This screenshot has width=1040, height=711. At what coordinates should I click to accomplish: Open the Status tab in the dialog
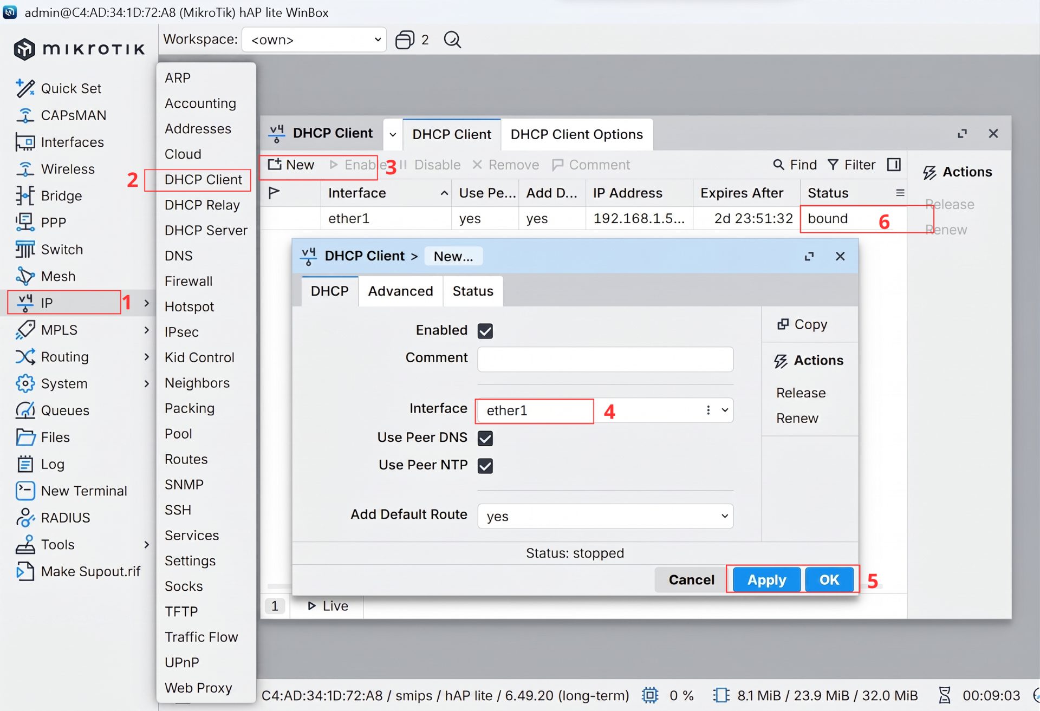(x=473, y=291)
